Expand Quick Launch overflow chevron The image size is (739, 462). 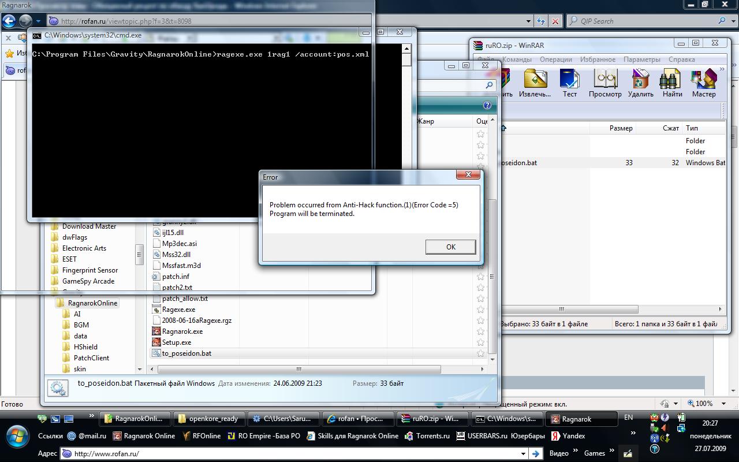coord(91,416)
